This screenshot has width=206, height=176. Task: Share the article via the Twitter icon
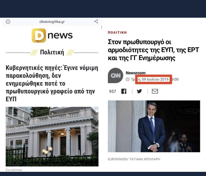tap(139, 91)
